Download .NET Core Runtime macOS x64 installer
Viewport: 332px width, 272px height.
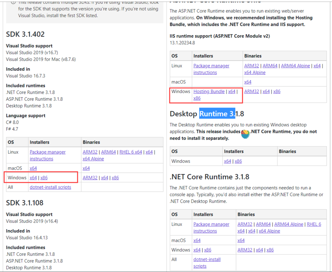pos(197,241)
